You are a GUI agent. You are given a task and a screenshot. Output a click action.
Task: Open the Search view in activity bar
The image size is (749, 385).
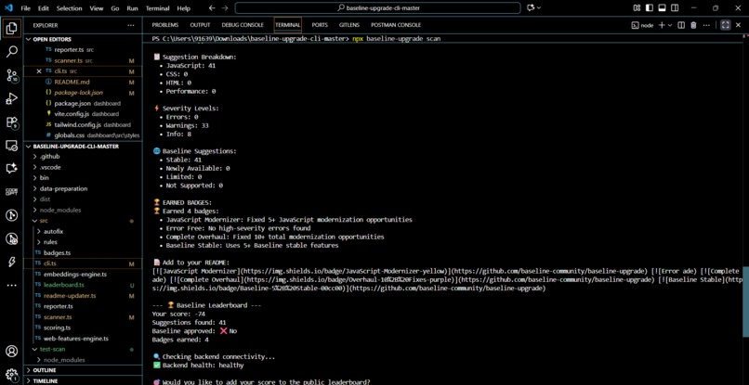[x=11, y=52]
